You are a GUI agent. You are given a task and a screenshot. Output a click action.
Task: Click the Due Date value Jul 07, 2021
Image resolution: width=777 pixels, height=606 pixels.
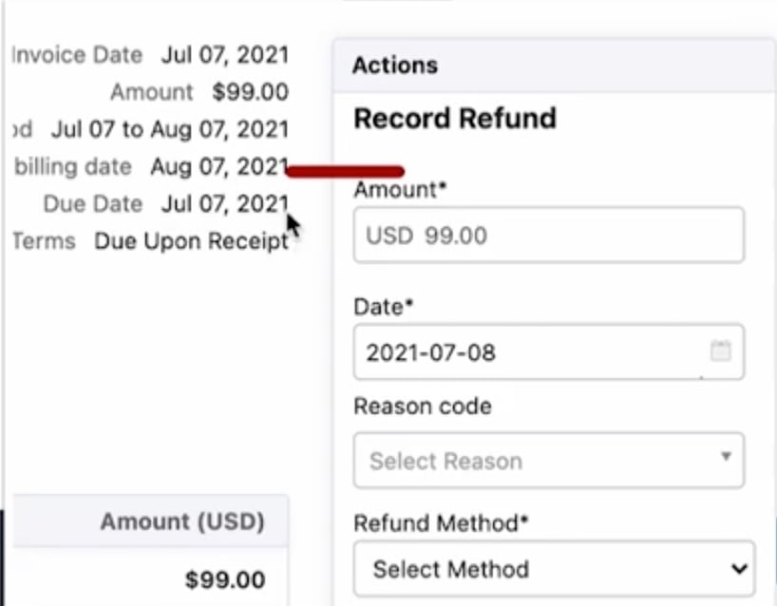point(224,203)
